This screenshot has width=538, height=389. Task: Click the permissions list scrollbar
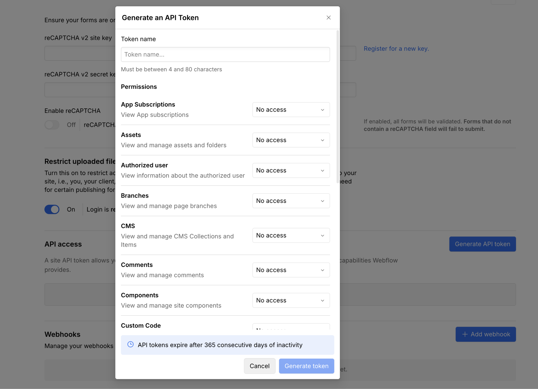point(338,106)
